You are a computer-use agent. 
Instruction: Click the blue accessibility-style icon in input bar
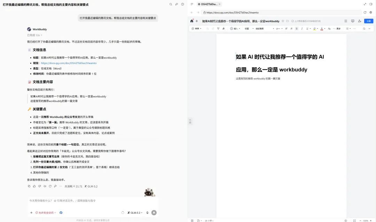pyautogui.click(x=61, y=213)
